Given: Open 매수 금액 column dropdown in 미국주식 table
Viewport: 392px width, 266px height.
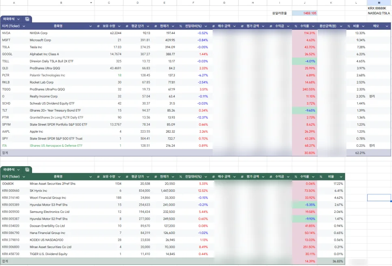Looking at the screenshot, I should click(x=235, y=26).
